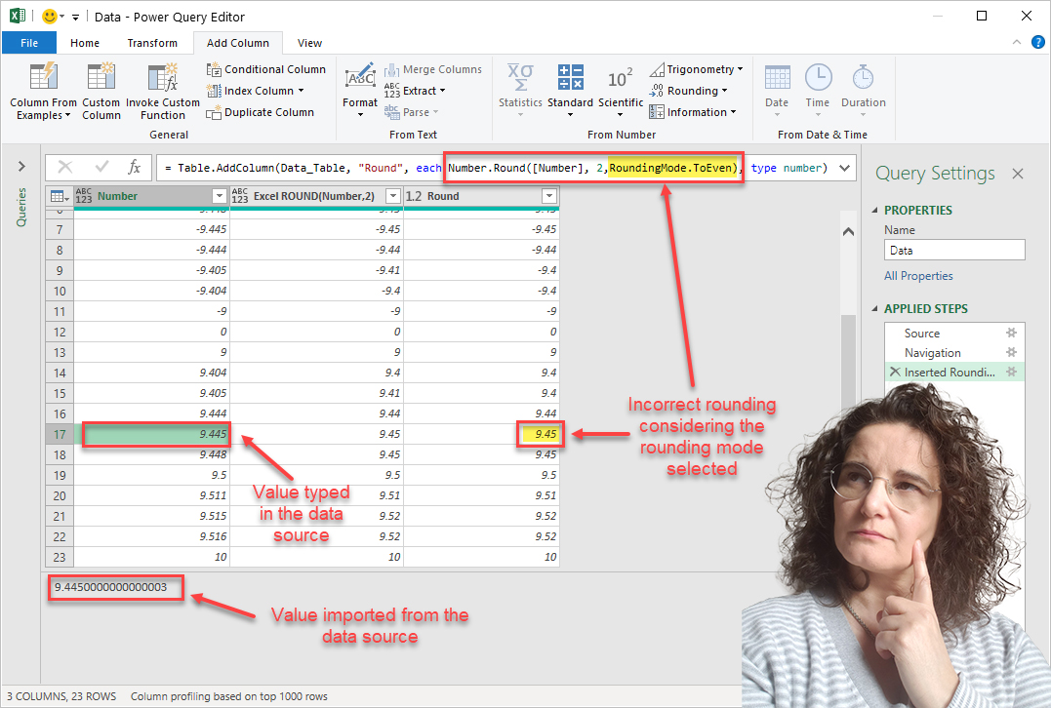Collapse the PROPERTIES section
This screenshot has height=708, width=1051.
click(874, 211)
